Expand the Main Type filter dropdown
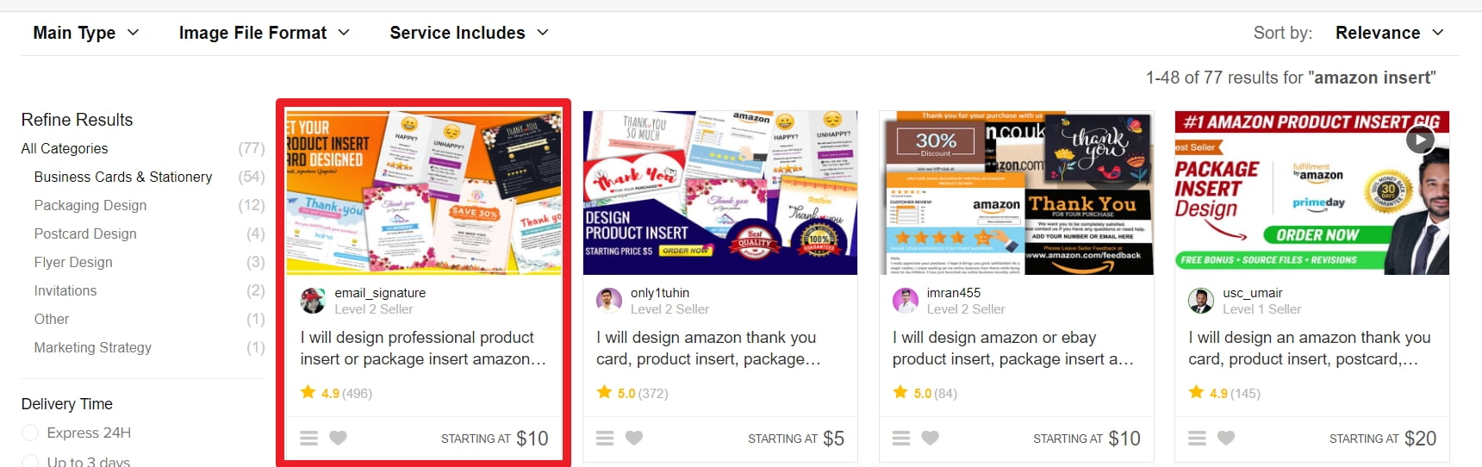Viewport: 1482px width, 467px height. [x=86, y=33]
